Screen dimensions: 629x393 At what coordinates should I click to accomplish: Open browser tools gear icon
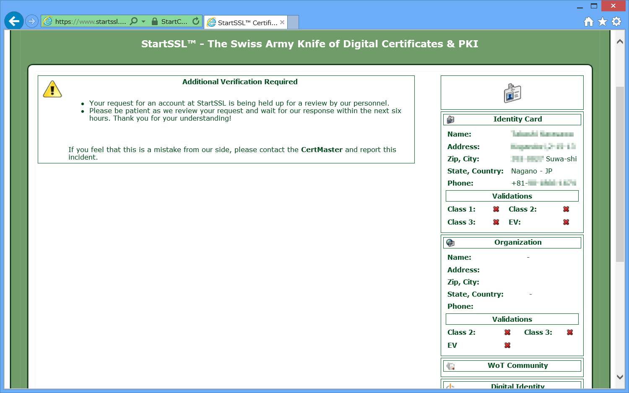pyautogui.click(x=616, y=22)
